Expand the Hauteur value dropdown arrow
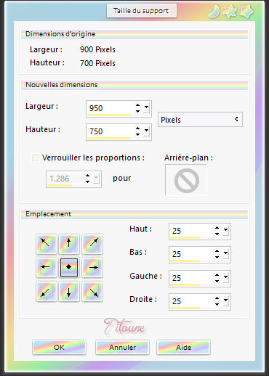269x376 pixels. [x=146, y=131]
